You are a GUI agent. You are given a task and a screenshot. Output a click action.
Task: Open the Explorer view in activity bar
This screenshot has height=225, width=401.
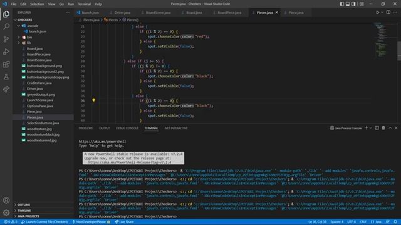(x=6, y=14)
